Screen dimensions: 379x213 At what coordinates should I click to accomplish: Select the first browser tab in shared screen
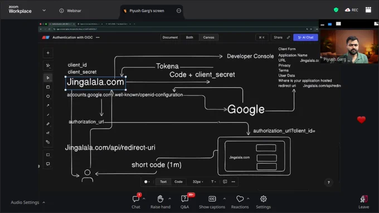point(62,24)
